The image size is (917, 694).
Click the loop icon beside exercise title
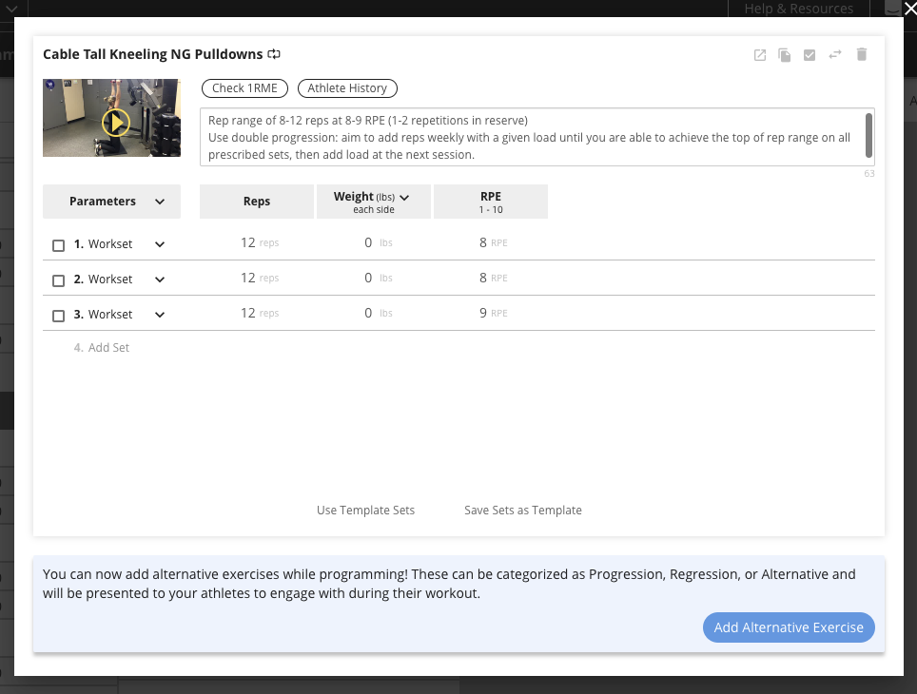[x=274, y=55]
